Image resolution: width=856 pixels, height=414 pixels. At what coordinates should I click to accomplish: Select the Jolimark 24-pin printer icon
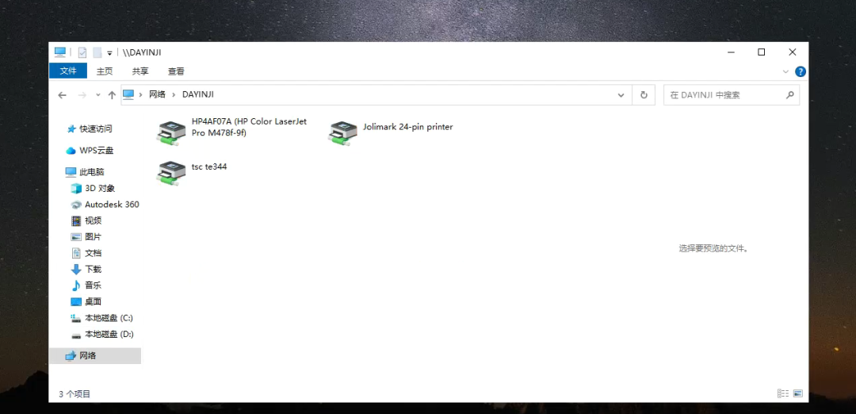tap(342, 132)
